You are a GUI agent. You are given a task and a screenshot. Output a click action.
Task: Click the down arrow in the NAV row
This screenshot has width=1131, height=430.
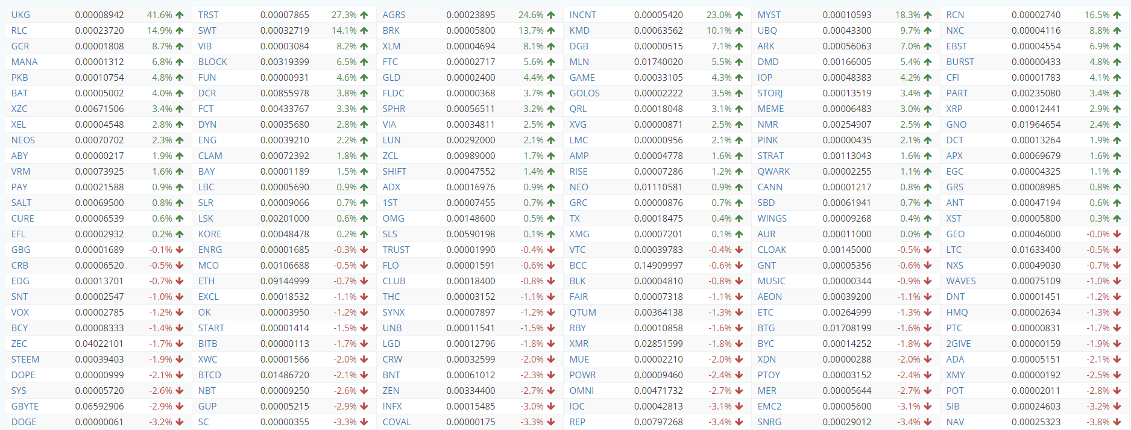1117,422
